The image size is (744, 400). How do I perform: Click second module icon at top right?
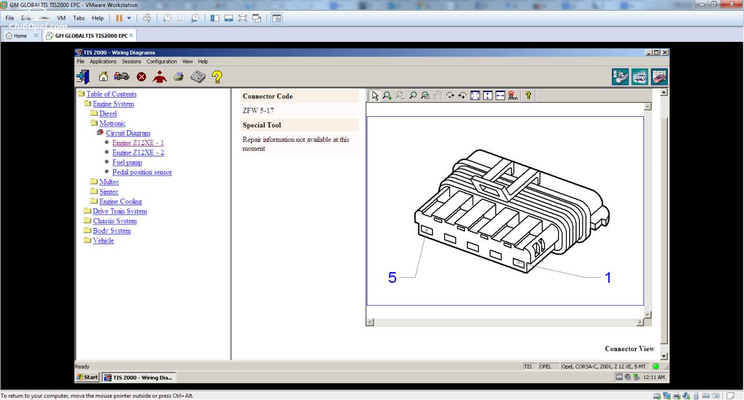pyautogui.click(x=640, y=77)
